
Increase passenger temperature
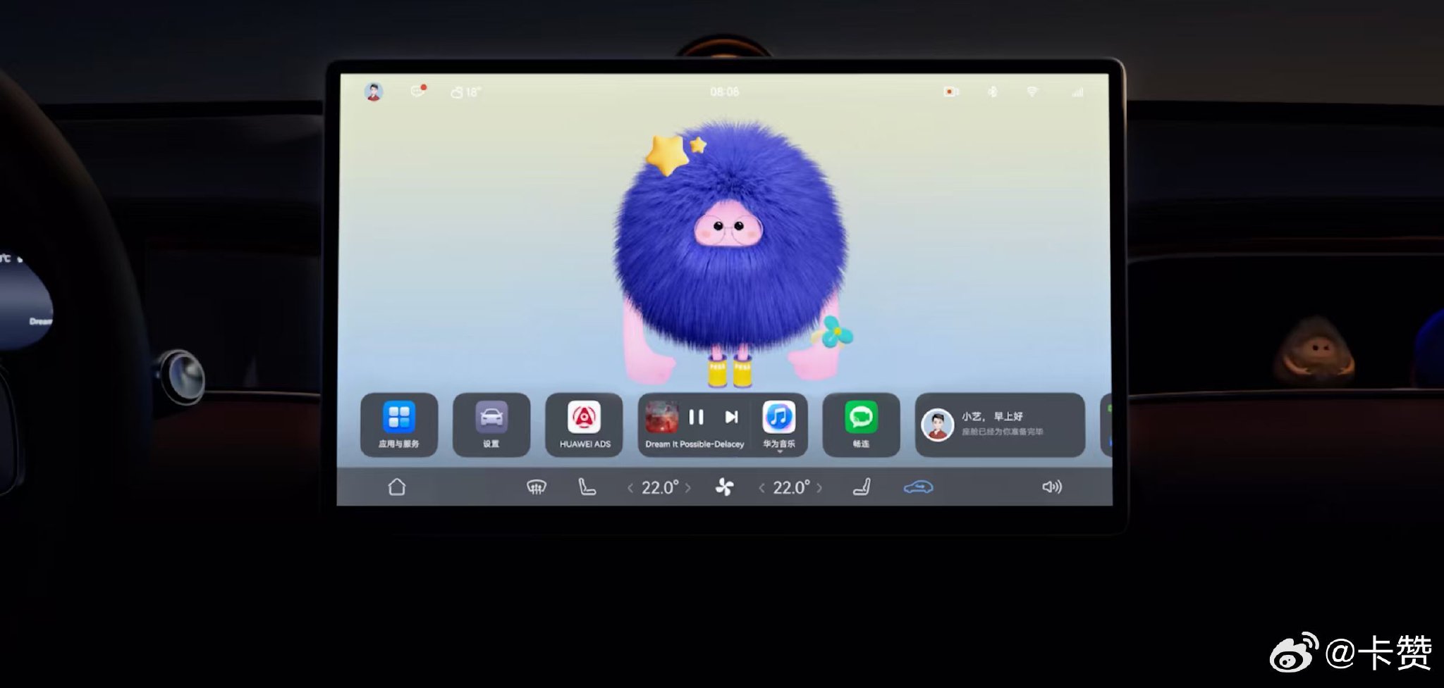click(x=819, y=487)
